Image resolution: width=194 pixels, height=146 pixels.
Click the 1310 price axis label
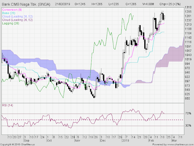tap(188, 7)
